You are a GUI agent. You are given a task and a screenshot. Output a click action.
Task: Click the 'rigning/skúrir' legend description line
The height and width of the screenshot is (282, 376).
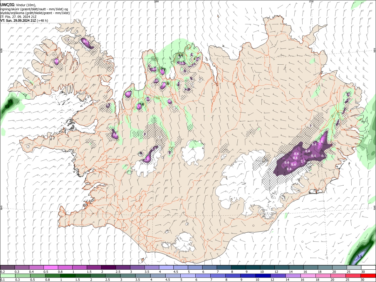click(34, 9)
